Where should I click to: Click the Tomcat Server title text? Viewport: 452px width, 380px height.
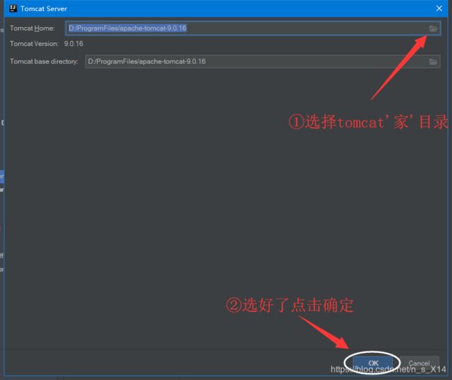tap(44, 8)
